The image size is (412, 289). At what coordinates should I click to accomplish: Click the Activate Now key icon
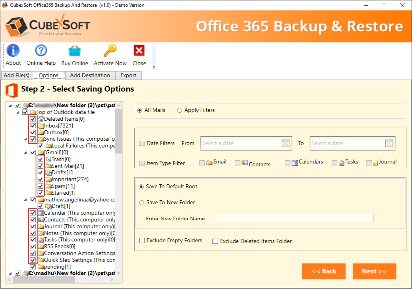[x=110, y=50]
